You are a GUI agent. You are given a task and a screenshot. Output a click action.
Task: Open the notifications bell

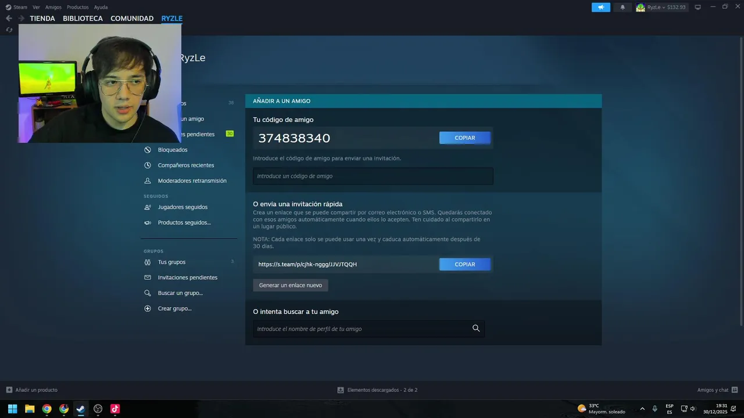pyautogui.click(x=623, y=7)
